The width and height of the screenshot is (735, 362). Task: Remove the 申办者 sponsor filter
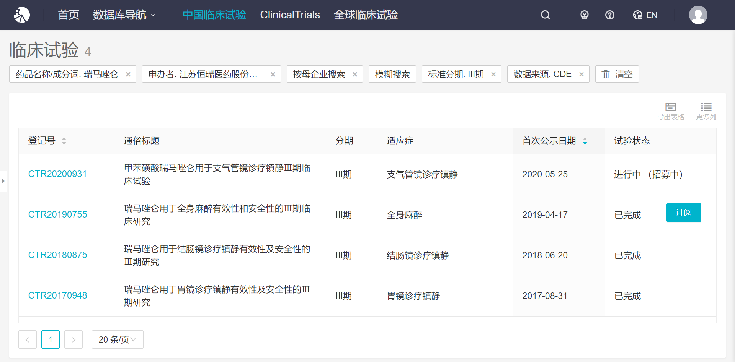click(x=273, y=74)
